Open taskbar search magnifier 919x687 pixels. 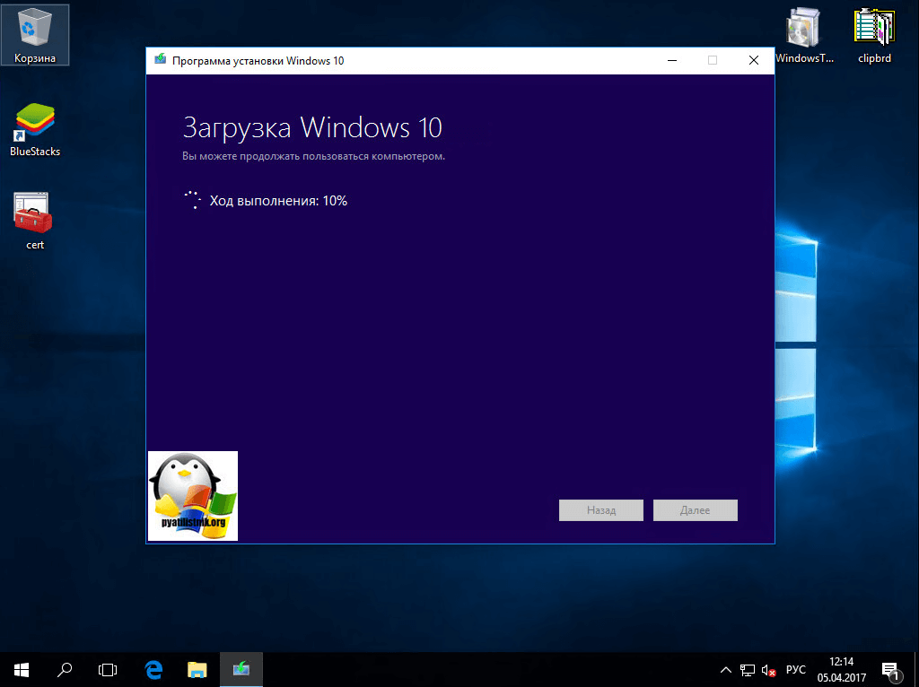click(65, 669)
